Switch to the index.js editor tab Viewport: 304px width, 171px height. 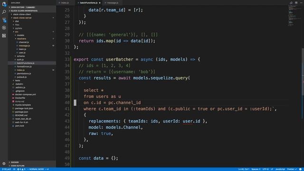[65, 3]
